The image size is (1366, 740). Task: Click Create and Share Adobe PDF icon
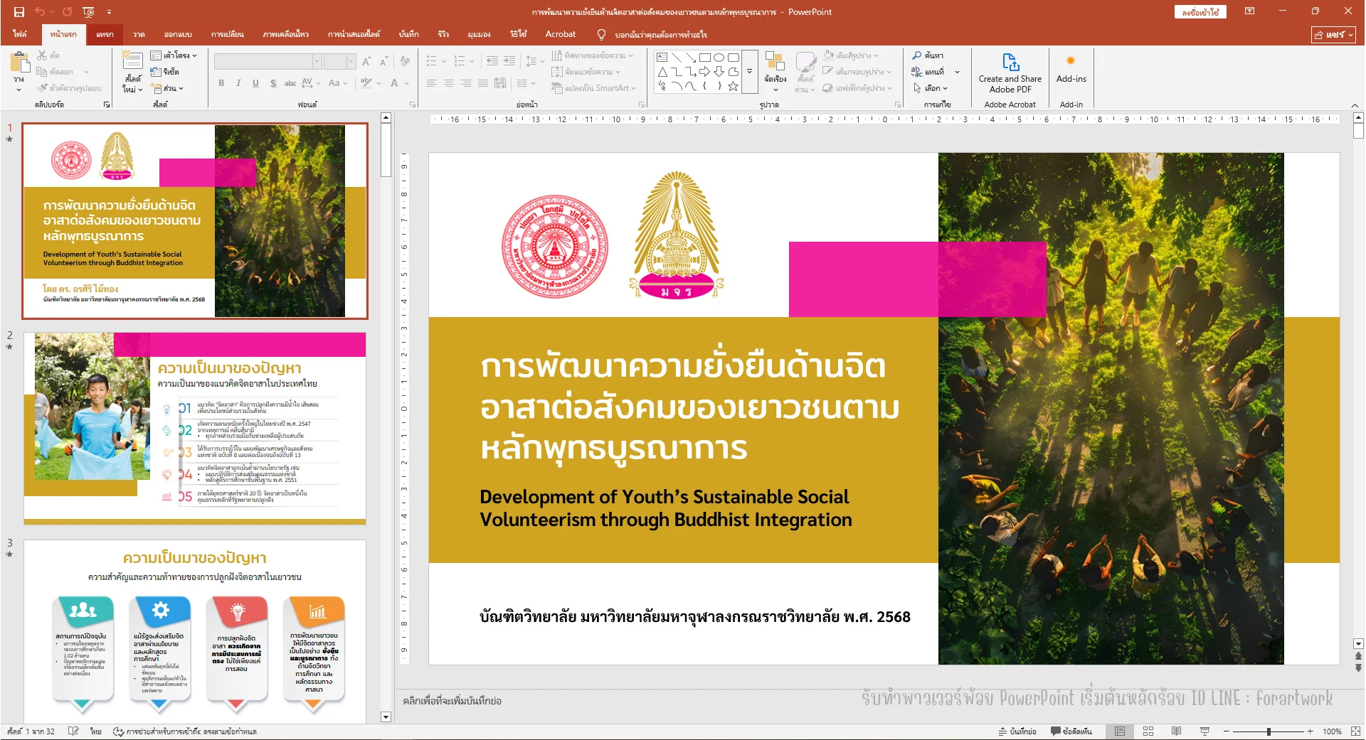pos(1010,63)
